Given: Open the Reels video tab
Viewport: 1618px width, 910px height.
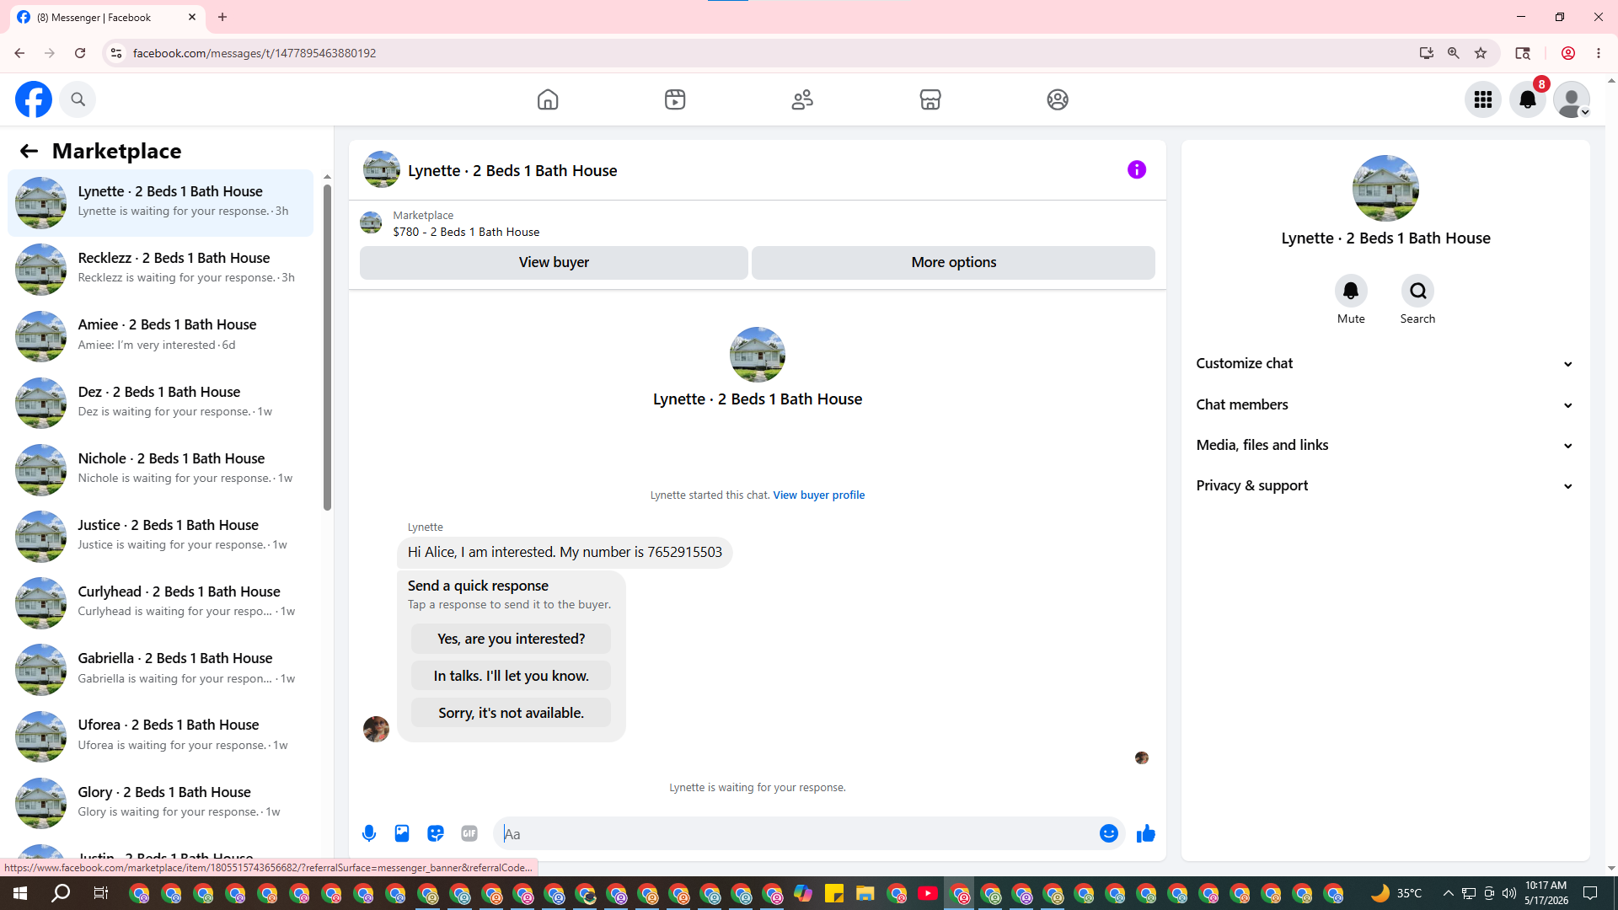Looking at the screenshot, I should click(x=675, y=99).
